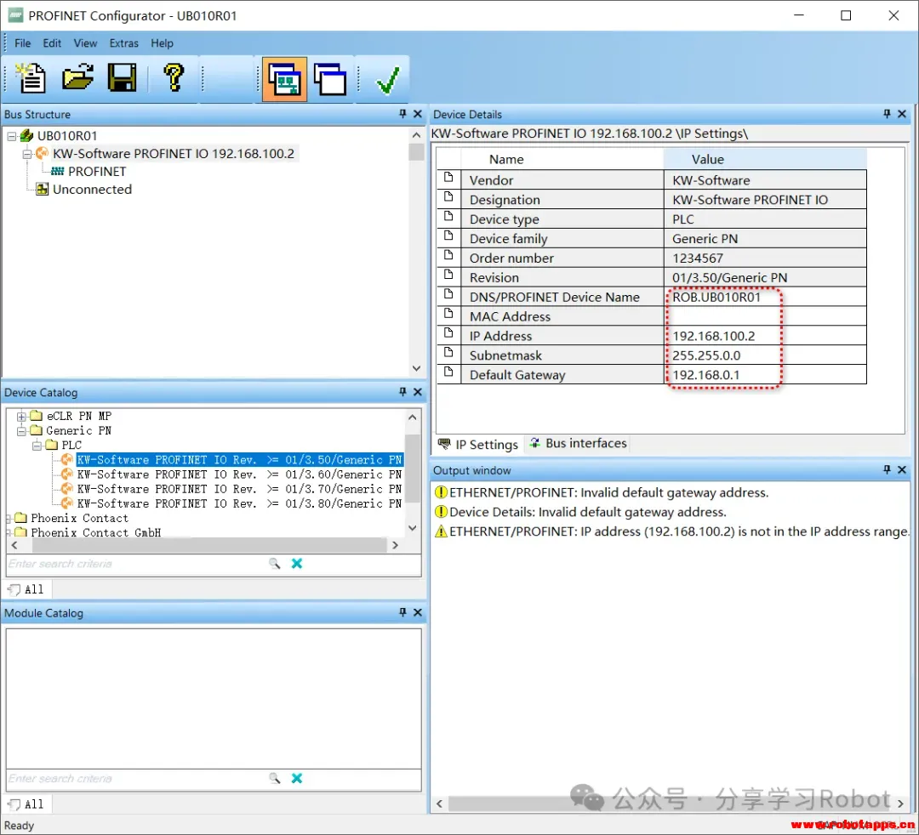Image resolution: width=919 pixels, height=835 pixels.
Task: Click the PROFINET node icon in tree
Action: click(x=58, y=171)
